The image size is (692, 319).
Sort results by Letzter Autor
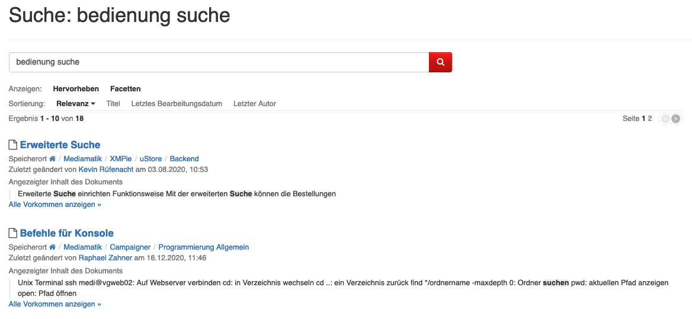click(x=255, y=104)
